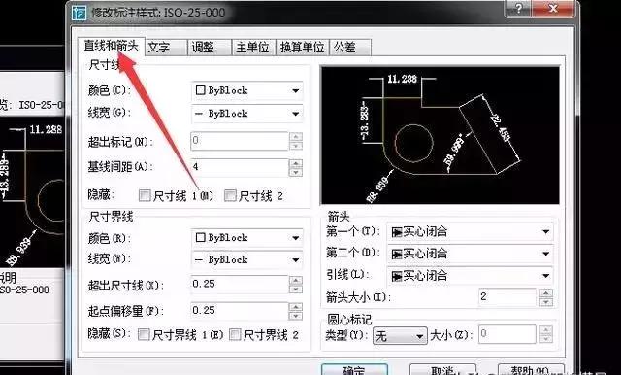Open 尺寸界线 线宽(W) ByBlock dropdown
The width and height of the screenshot is (621, 375).
[x=247, y=260]
